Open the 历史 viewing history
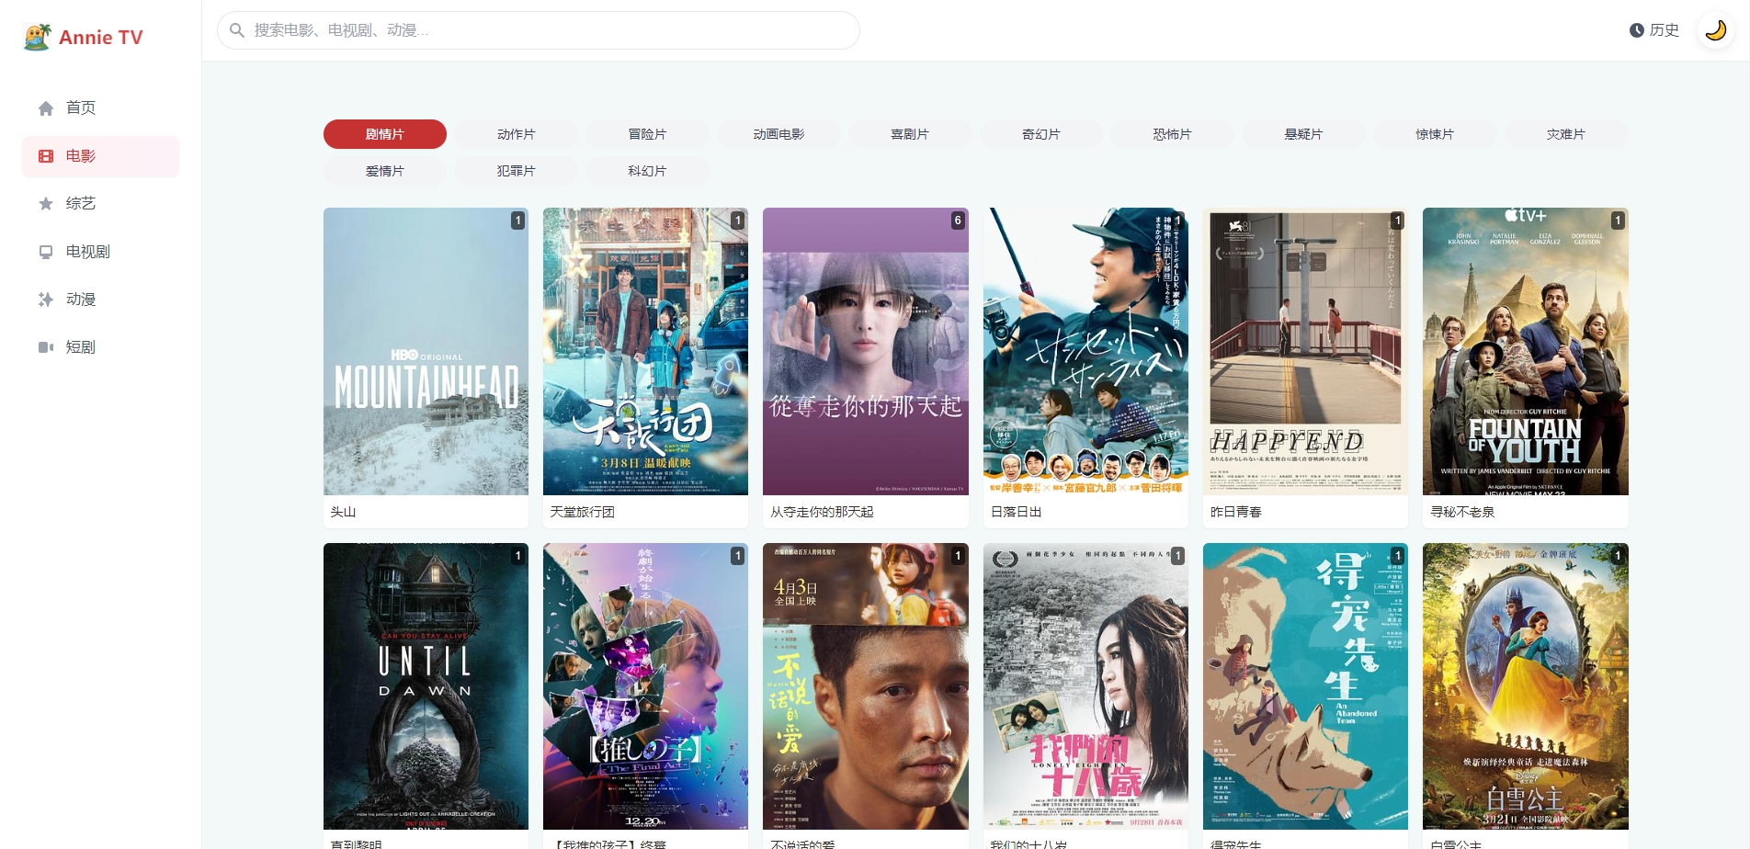Viewport: 1750px width, 849px height. pyautogui.click(x=1654, y=30)
